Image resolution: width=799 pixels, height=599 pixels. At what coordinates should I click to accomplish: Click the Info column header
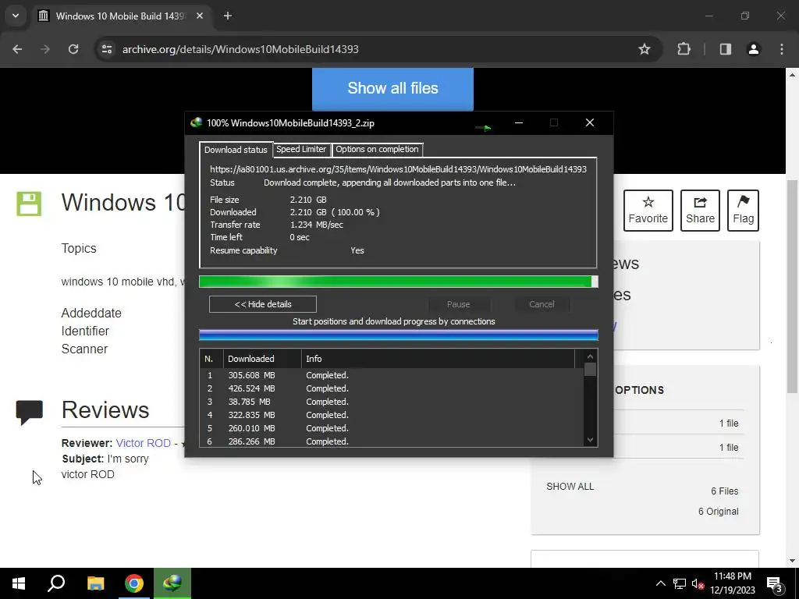(438, 359)
